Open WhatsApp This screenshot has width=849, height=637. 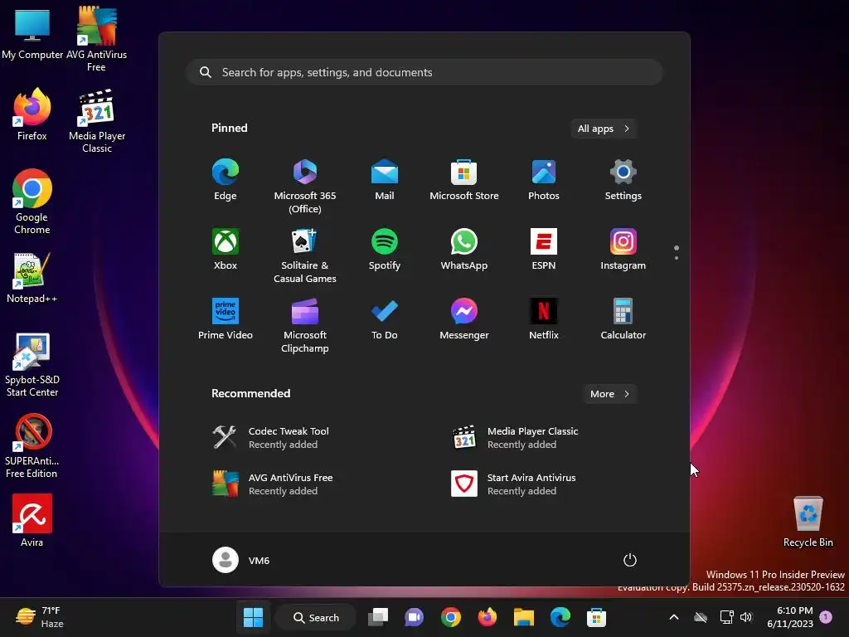tap(464, 250)
